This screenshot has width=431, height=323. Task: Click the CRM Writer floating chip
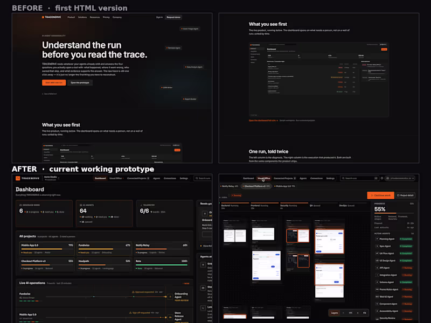click(167, 88)
